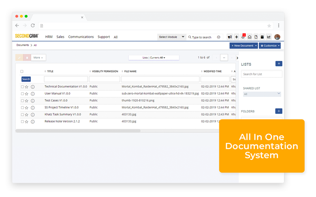Image resolution: width=316 pixels, height=197 pixels.
Task: Add a new list with the plus button
Action: click(x=279, y=64)
